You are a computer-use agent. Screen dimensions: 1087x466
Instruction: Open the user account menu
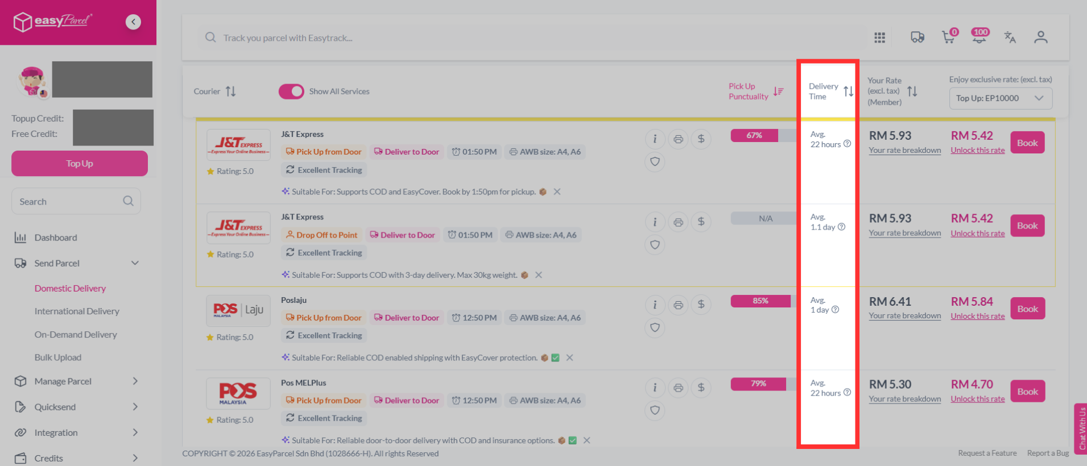(1041, 38)
